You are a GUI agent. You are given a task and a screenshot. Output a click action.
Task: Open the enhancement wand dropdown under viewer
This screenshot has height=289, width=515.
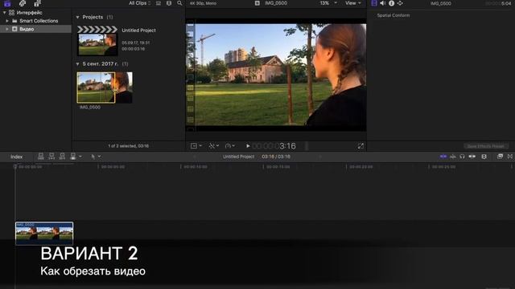(214, 146)
